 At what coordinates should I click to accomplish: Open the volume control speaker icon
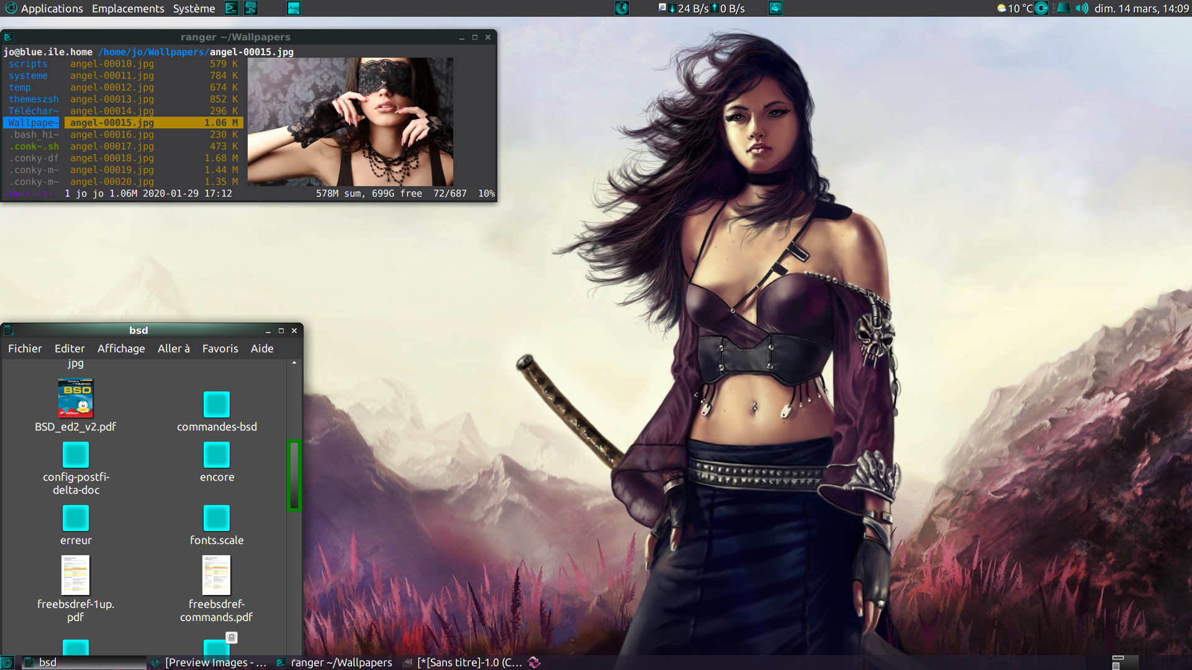click(1082, 8)
